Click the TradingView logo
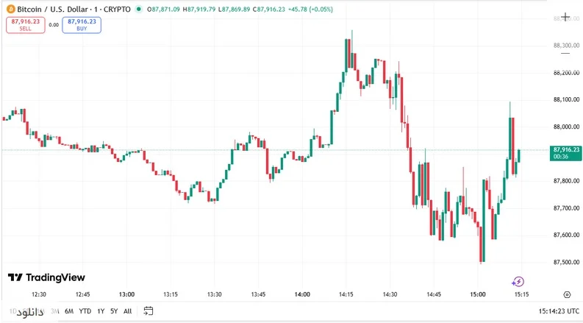Screen dimensions: 583x323 46,277
